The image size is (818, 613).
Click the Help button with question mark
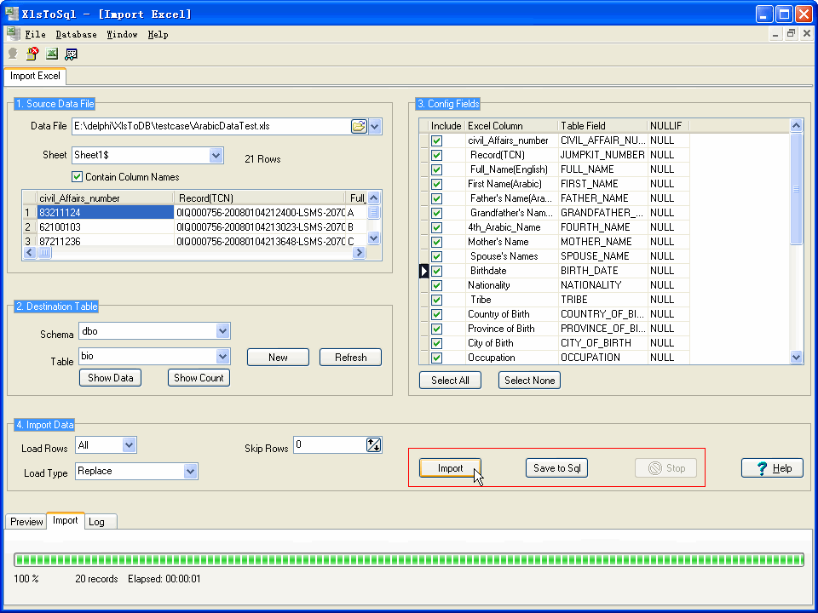pos(772,468)
